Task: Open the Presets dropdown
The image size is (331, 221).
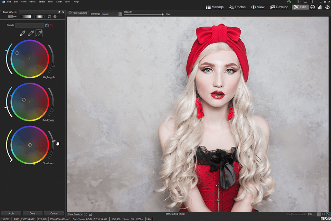Action: pos(30,25)
